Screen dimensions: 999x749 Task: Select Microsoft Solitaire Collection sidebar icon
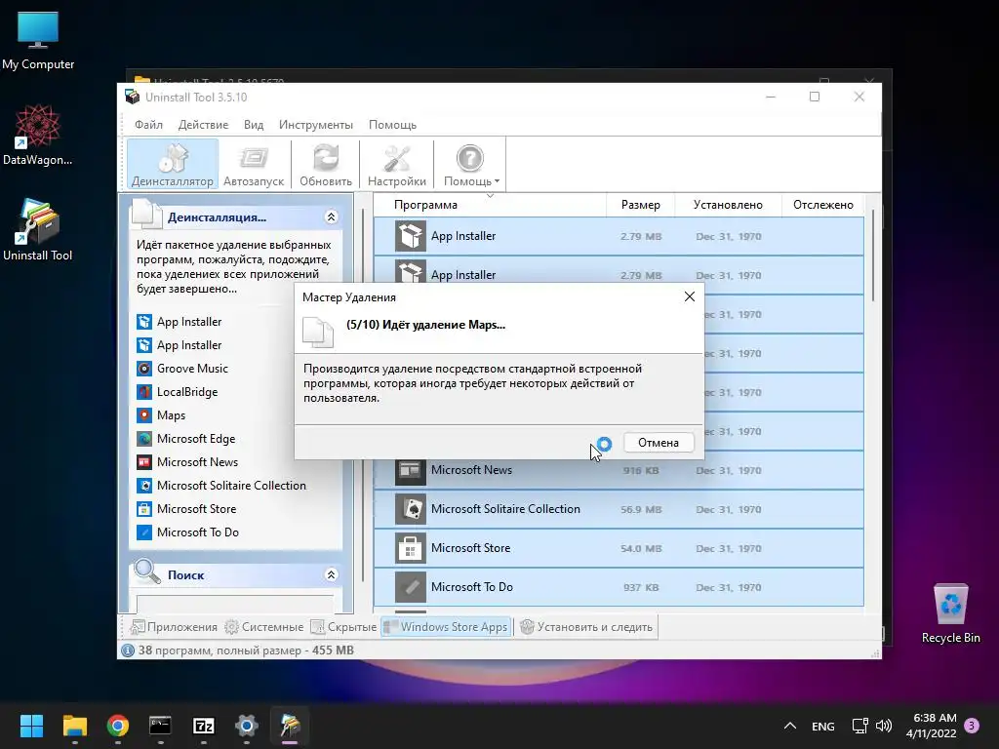click(144, 486)
